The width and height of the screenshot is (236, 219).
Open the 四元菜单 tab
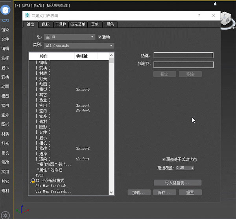[78, 24]
